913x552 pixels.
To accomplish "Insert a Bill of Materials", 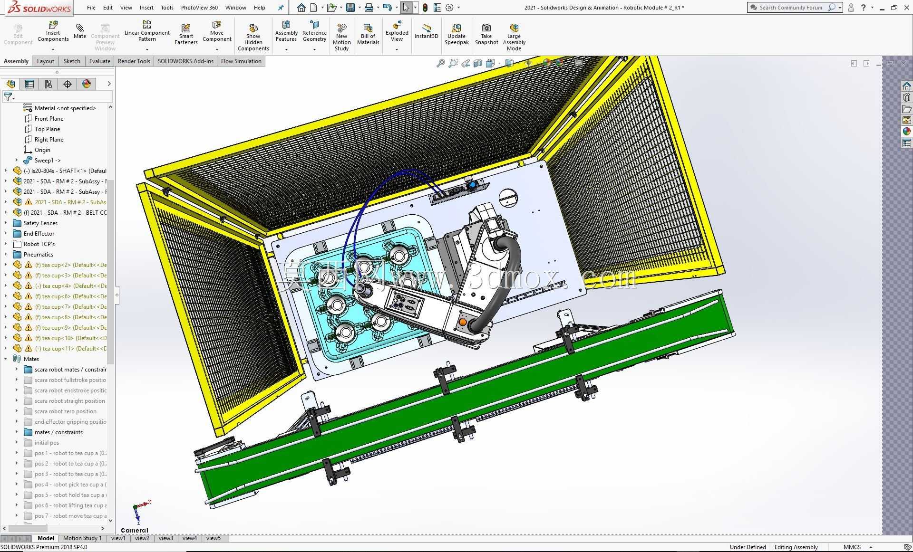I will pos(368,34).
